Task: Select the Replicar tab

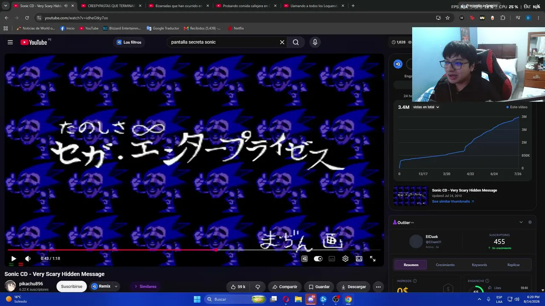Action: tap(513, 265)
